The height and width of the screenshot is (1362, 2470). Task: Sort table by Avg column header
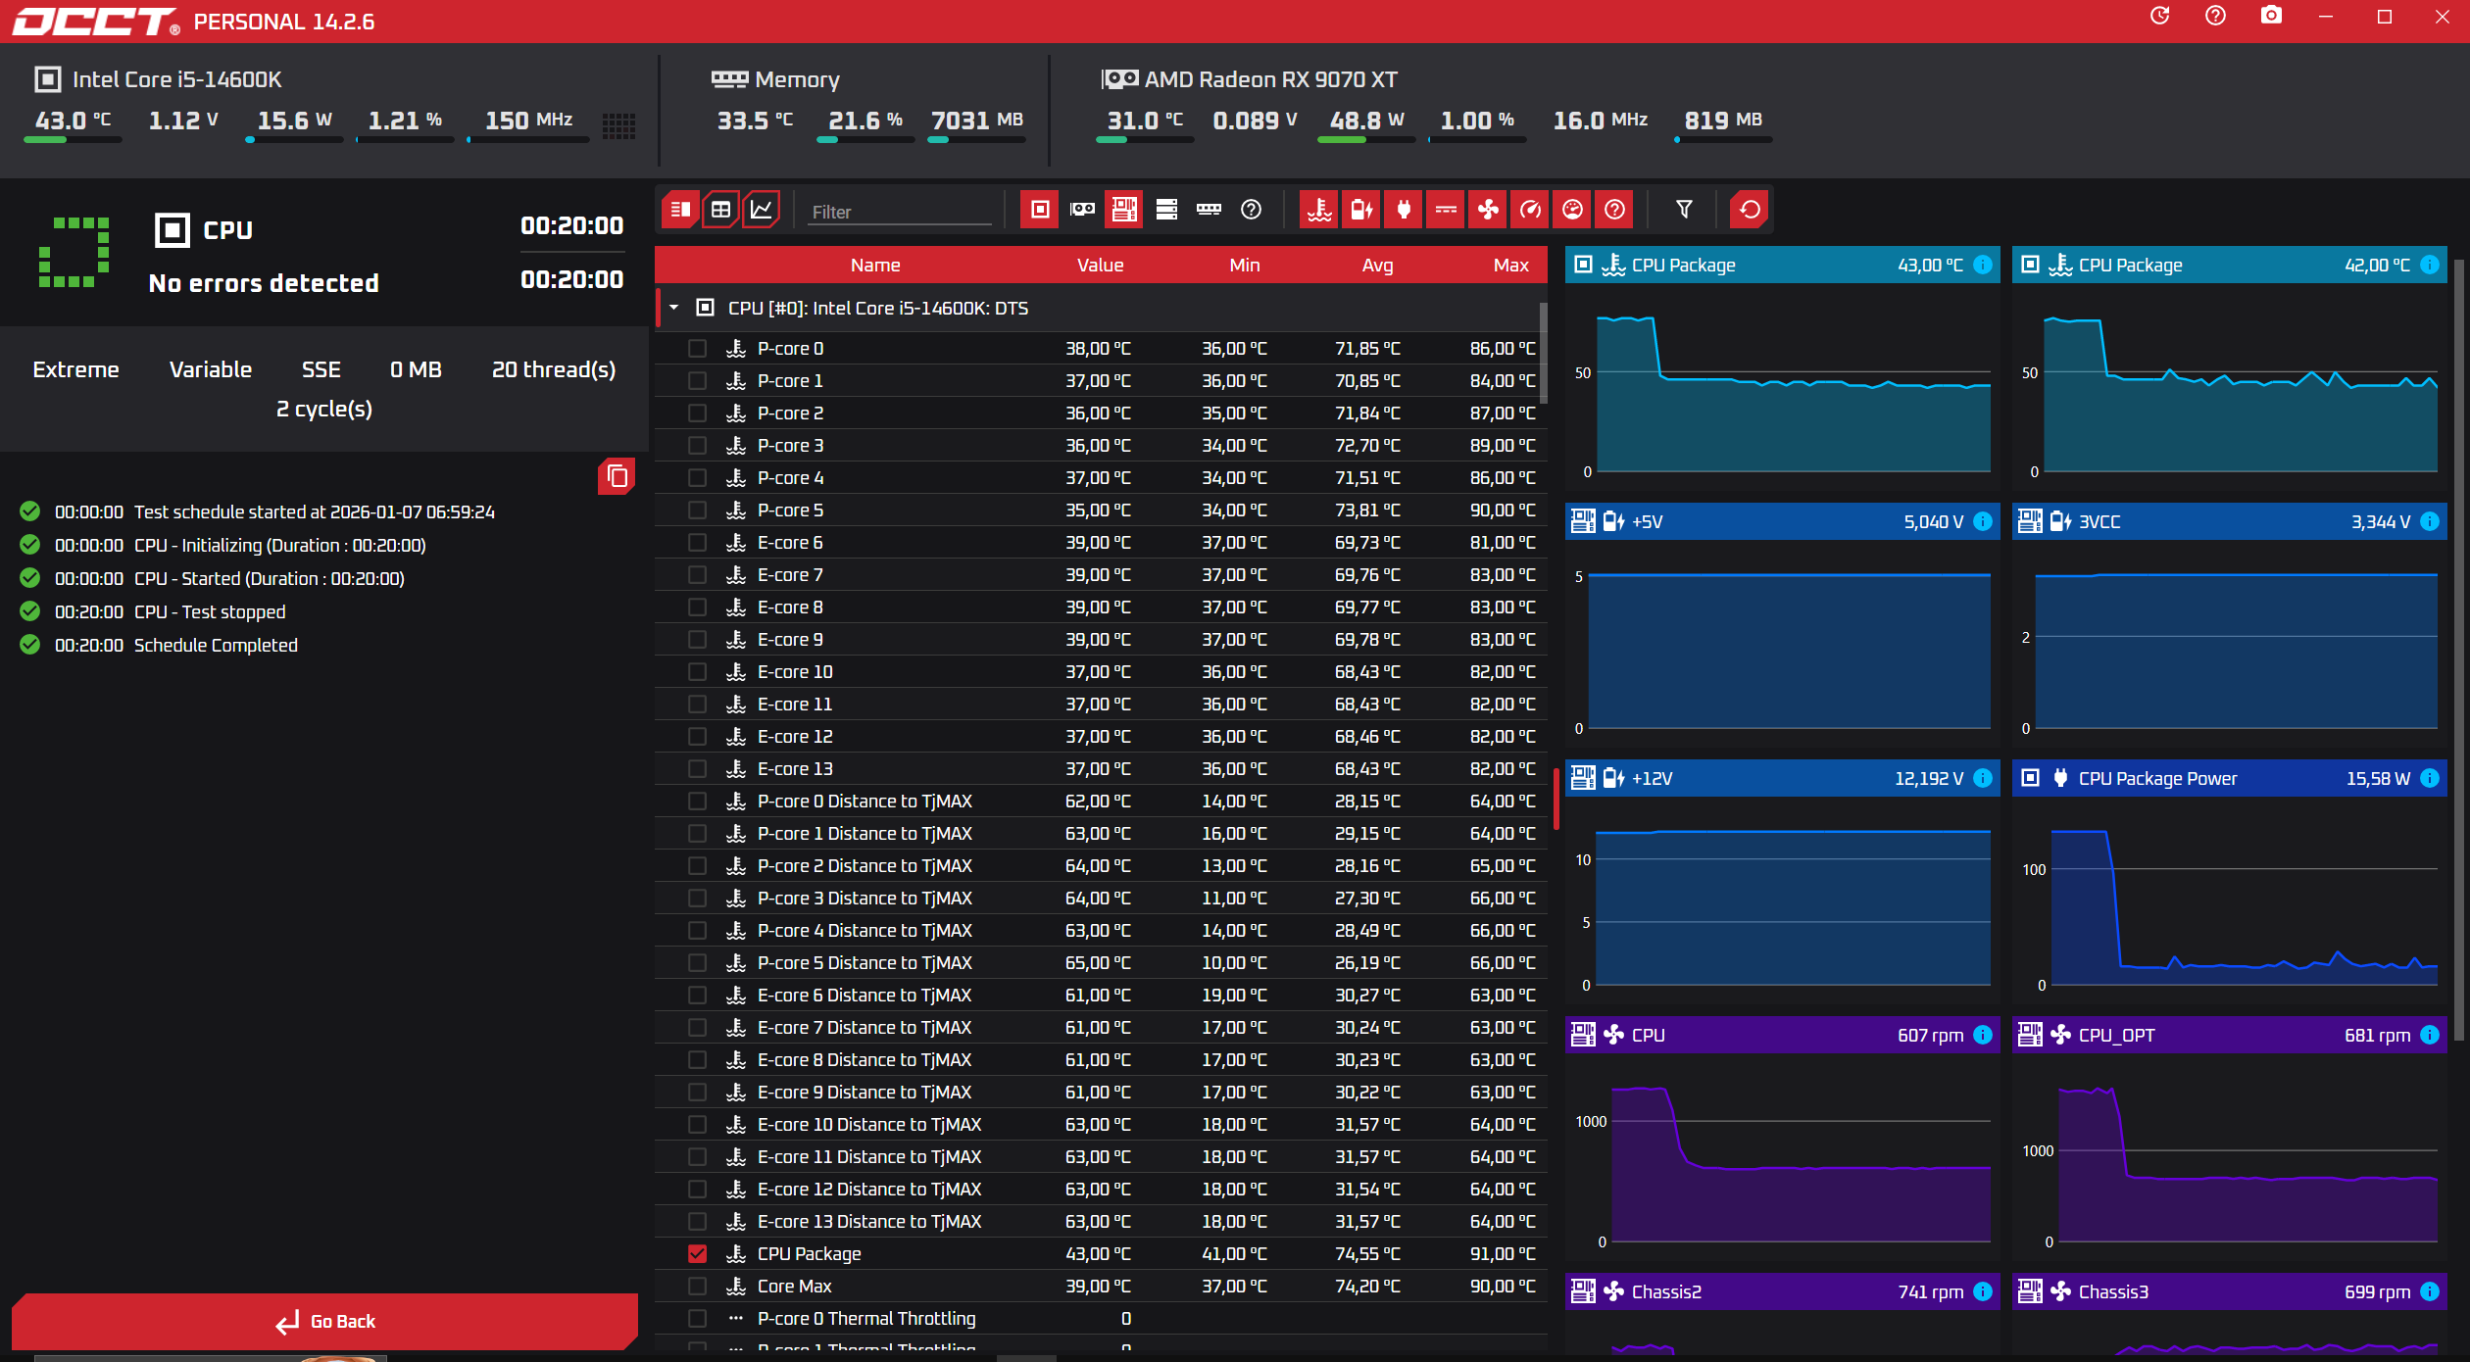point(1377,265)
